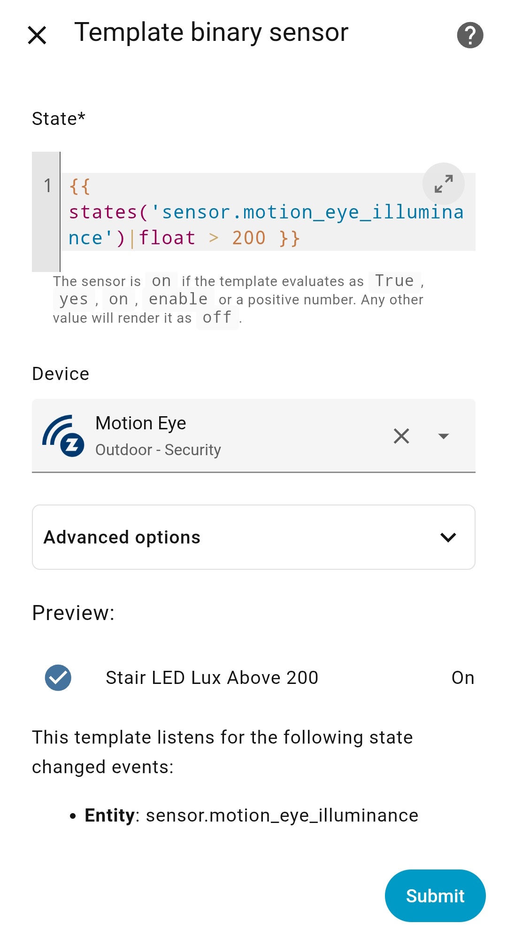Expand the State code editor to fullscreen
The width and height of the screenshot is (507, 947).
point(443,184)
